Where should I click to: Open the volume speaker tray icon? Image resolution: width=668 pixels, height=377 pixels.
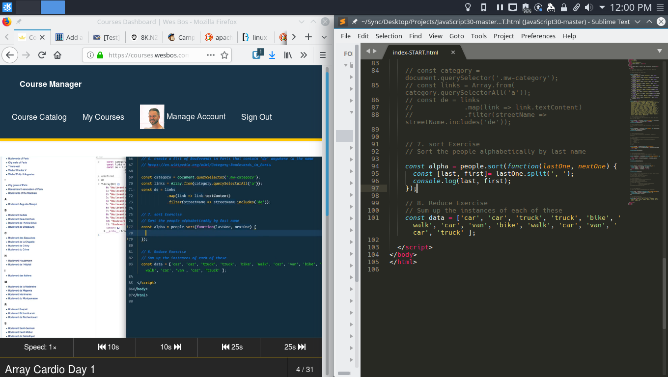click(x=589, y=7)
